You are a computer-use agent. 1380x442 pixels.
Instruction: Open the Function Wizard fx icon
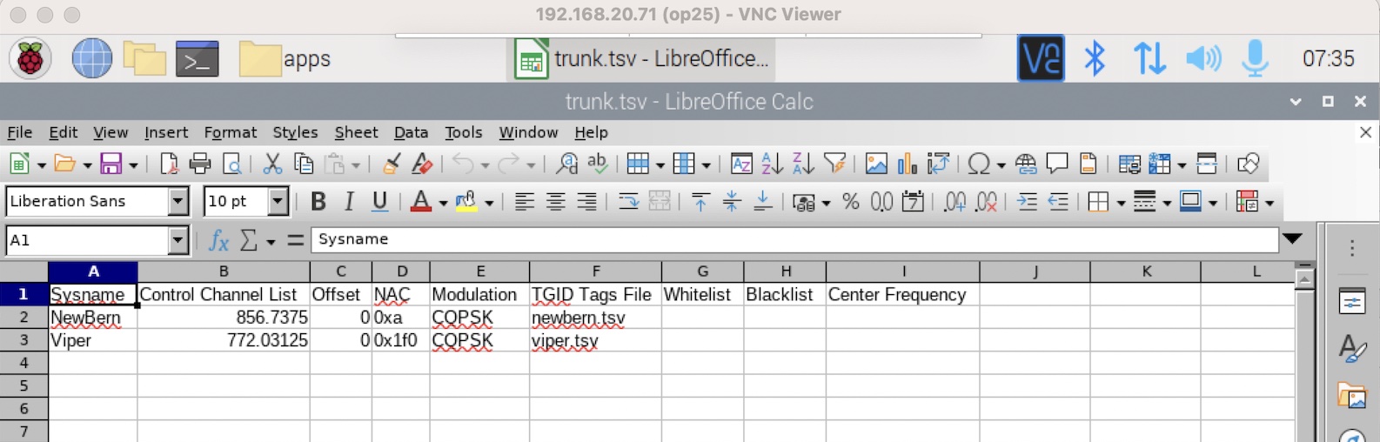point(218,240)
